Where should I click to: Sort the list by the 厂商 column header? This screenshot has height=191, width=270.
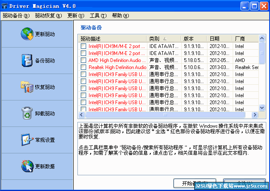(x=246, y=39)
